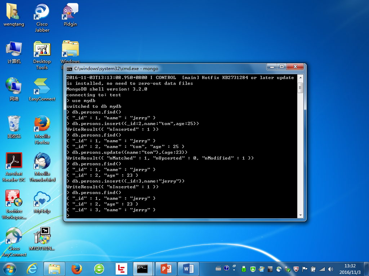The height and width of the screenshot is (276, 369).
Task: Click the update name tom command line
Action: [x=127, y=152]
